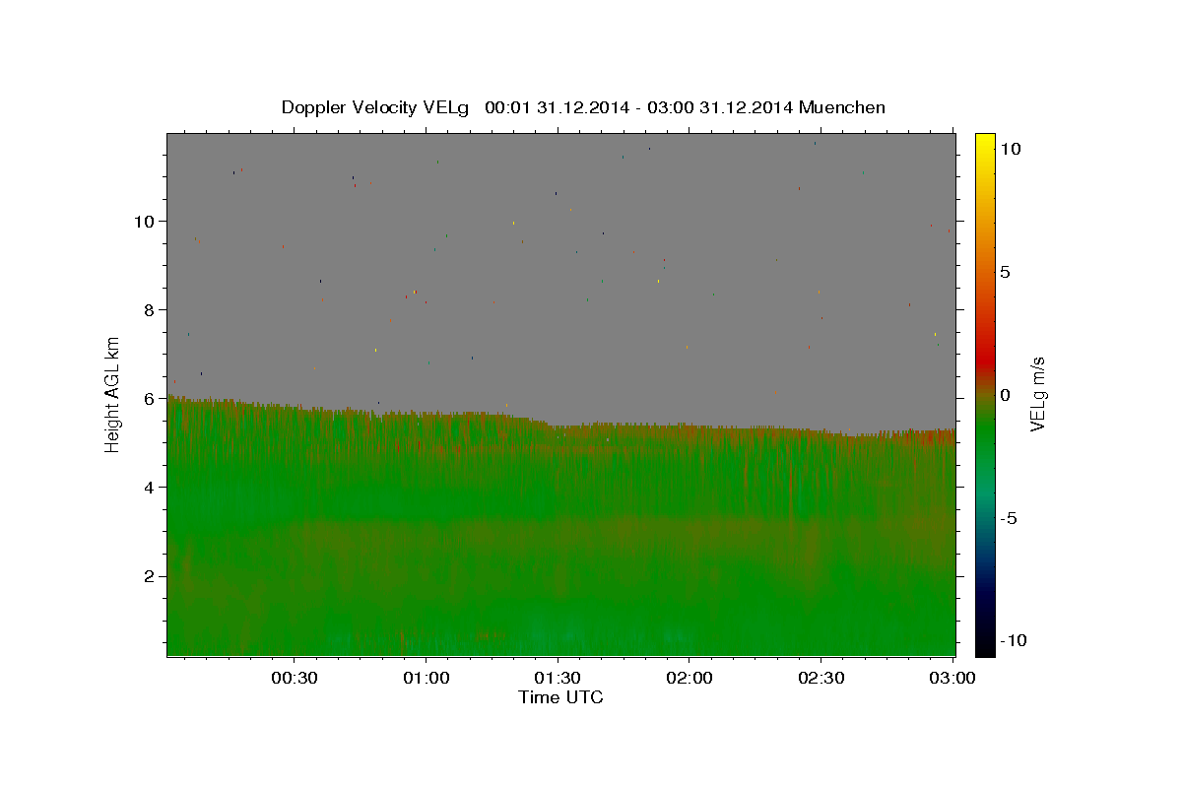Click the colorbar value 10 label
Image resolution: width=1182 pixels, height=788 pixels.
pyautogui.click(x=1010, y=149)
